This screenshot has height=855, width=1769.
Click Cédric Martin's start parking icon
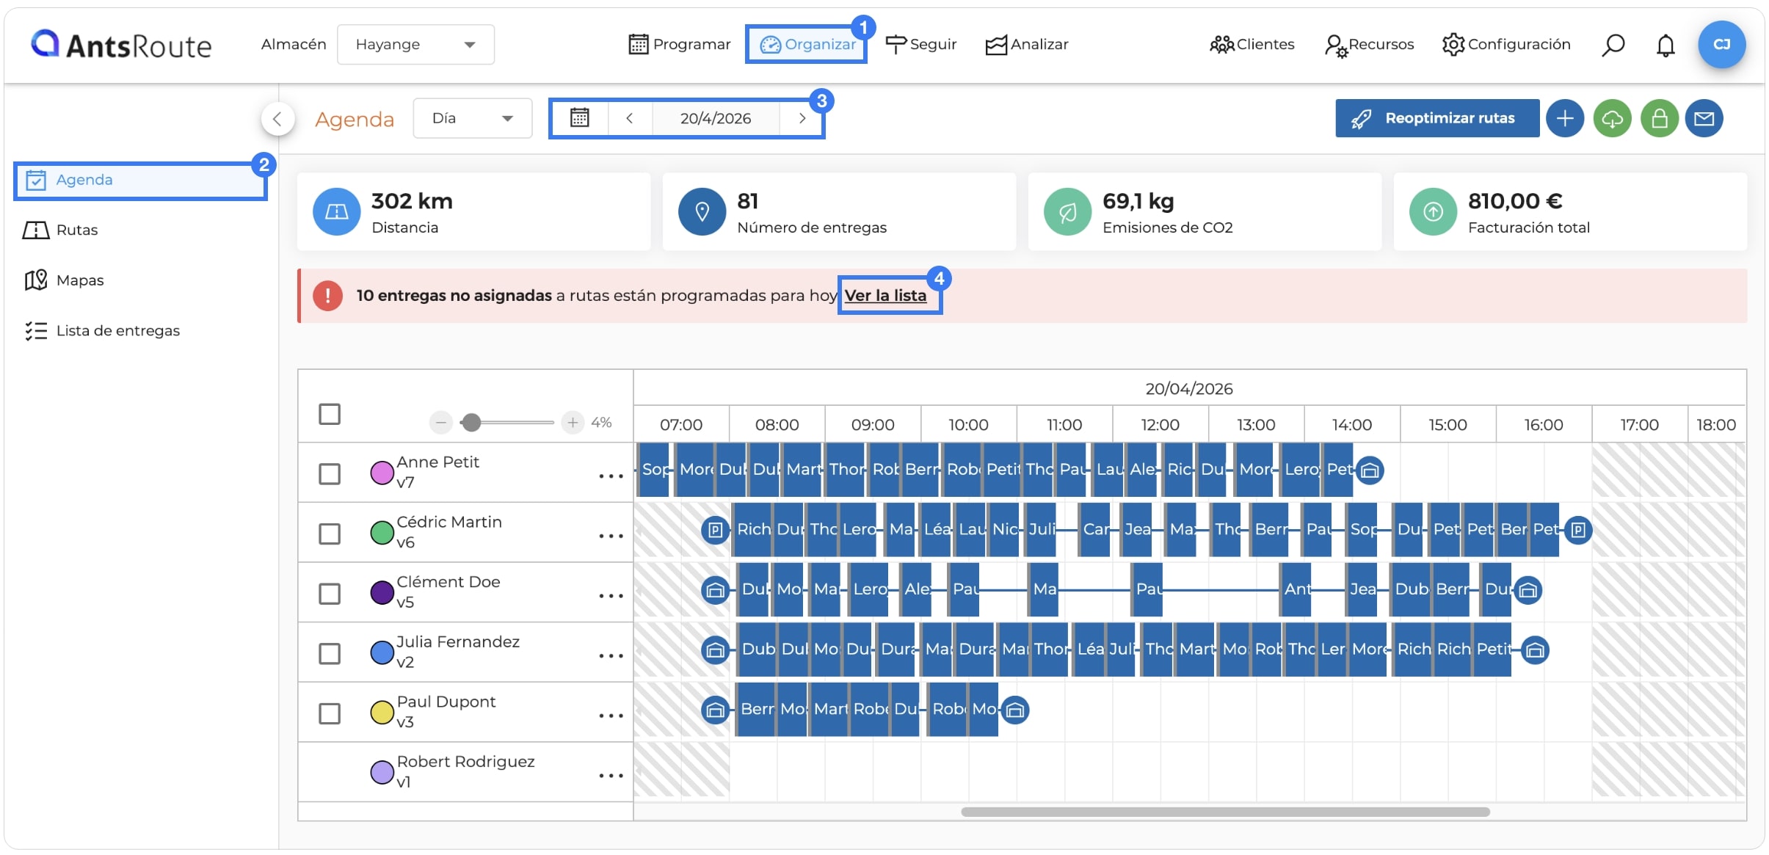tap(715, 530)
